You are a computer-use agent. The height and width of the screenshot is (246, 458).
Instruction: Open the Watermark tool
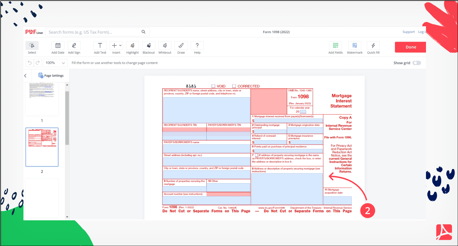[355, 46]
